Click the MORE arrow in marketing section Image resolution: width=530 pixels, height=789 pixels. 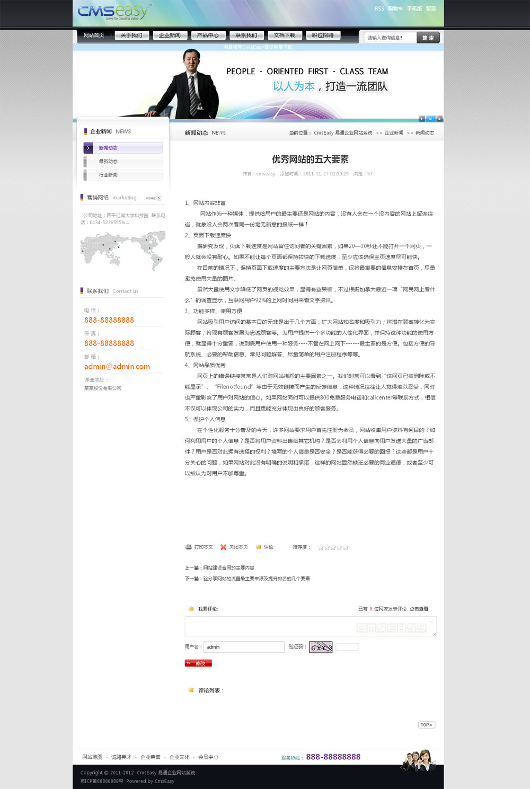[154, 198]
